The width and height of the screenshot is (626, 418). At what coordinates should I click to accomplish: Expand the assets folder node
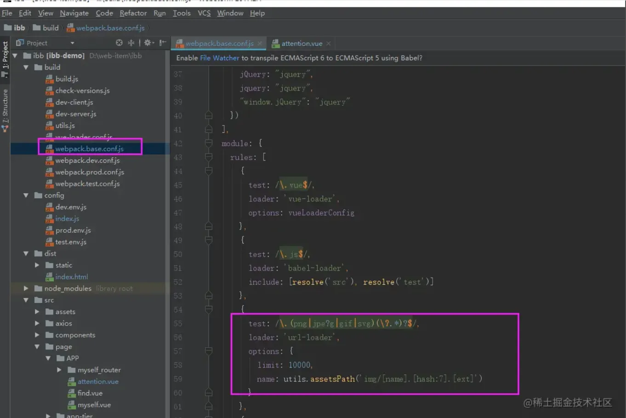(37, 312)
